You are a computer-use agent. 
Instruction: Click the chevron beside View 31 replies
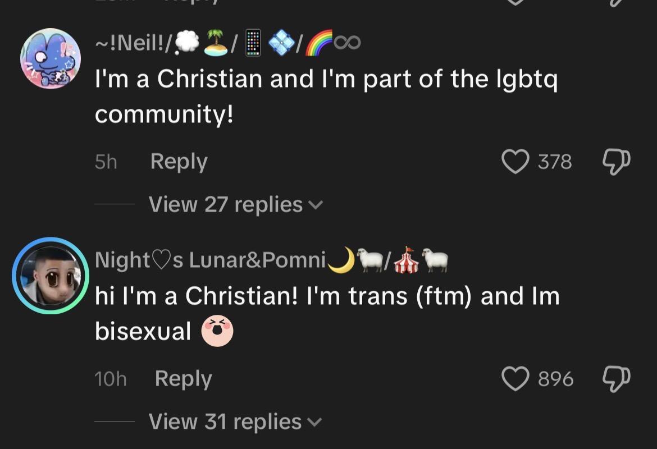[315, 422]
